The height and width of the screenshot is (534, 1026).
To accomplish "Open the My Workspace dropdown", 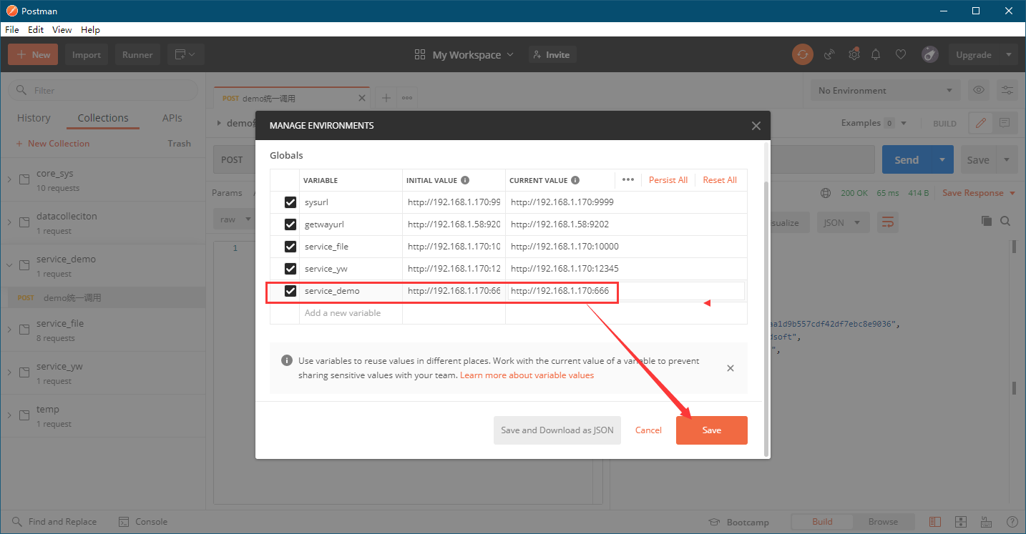I will 464,54.
